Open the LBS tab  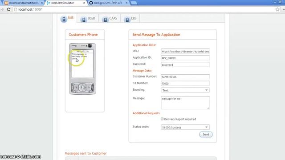click(x=130, y=18)
